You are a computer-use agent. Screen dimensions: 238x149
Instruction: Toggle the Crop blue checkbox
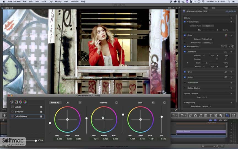185,72
